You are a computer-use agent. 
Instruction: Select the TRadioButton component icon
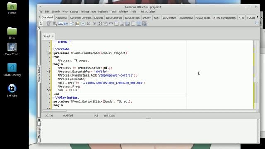pyautogui.click(x=94, y=24)
